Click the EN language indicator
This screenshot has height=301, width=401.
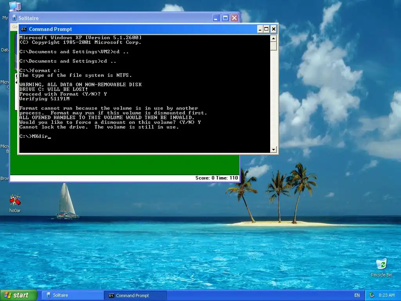(x=357, y=295)
